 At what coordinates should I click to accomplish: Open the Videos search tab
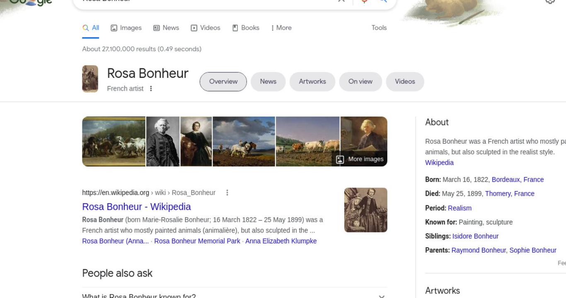coord(206,28)
